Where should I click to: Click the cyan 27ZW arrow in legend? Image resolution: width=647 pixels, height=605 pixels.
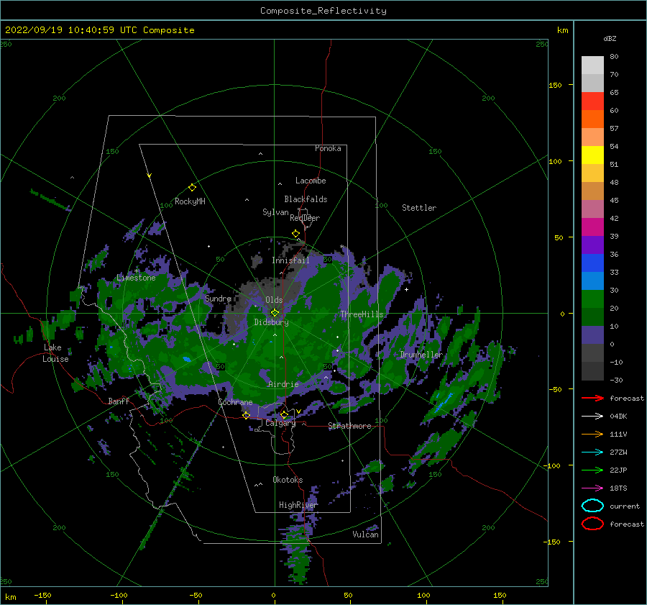pyautogui.click(x=592, y=452)
